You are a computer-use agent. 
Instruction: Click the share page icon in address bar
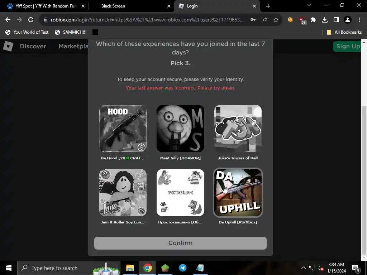(x=264, y=20)
